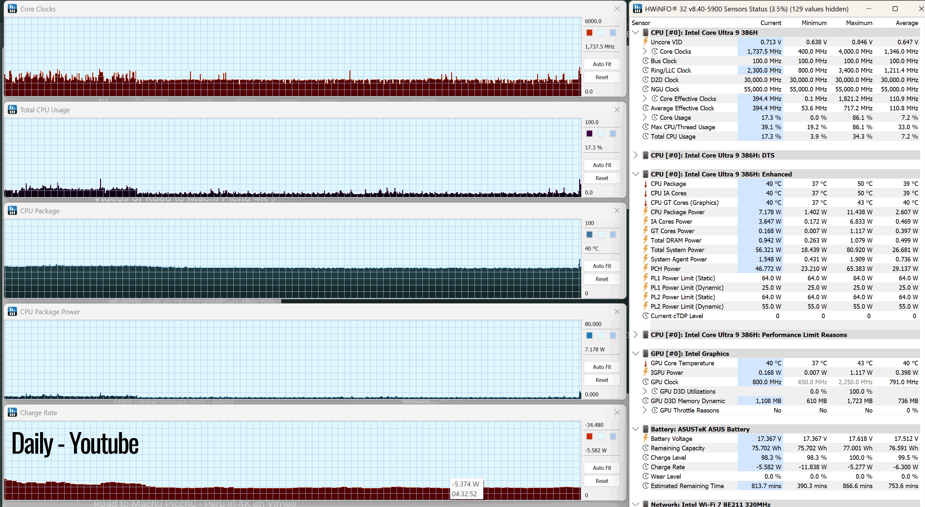Viewport: 925px width, 507px height.
Task: Click the 100.0 maximum field in Total CPU Usage graph
Action: click(602, 122)
